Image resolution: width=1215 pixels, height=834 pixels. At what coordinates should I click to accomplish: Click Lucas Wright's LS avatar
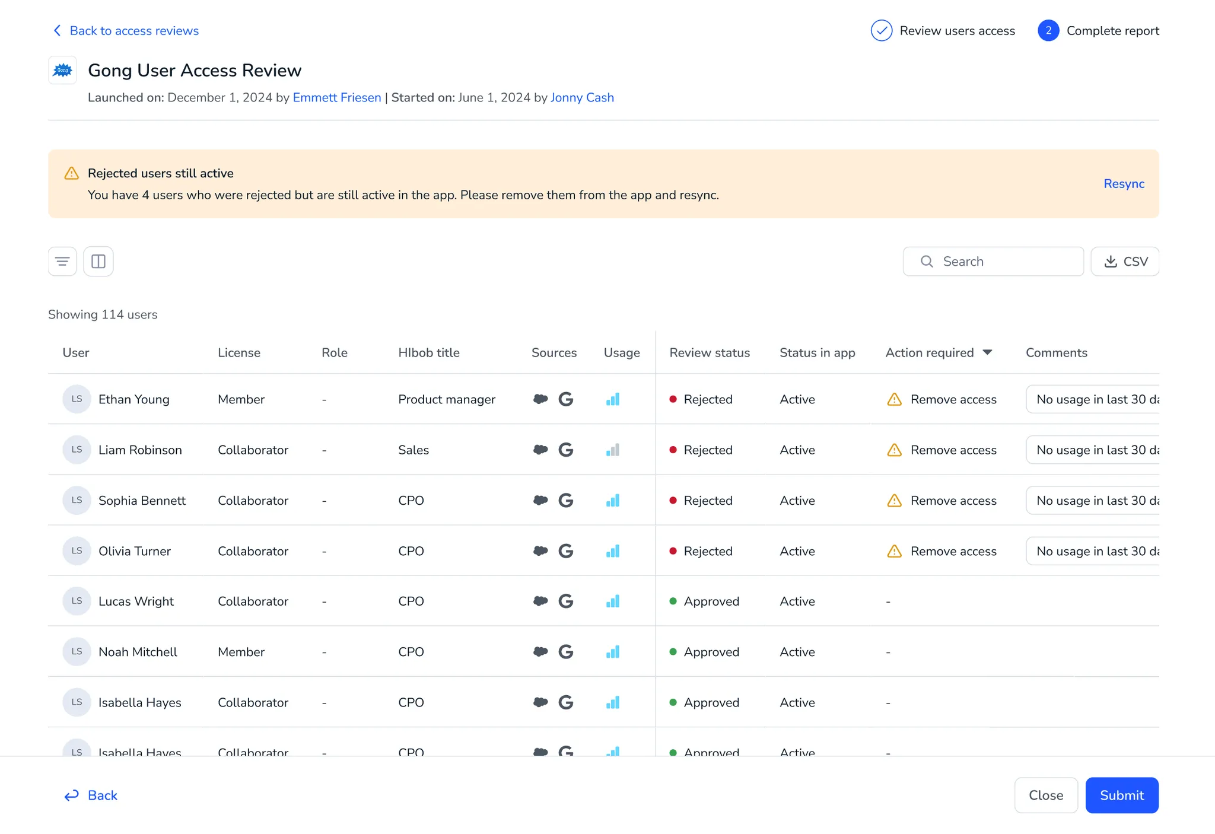[x=77, y=601]
